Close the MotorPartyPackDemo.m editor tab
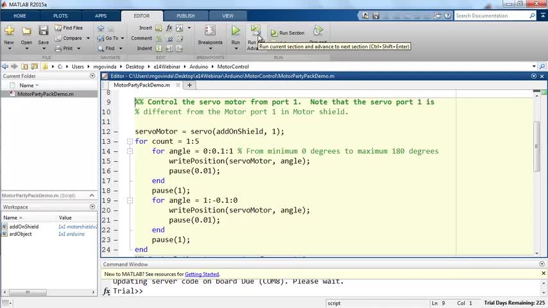 [178, 85]
